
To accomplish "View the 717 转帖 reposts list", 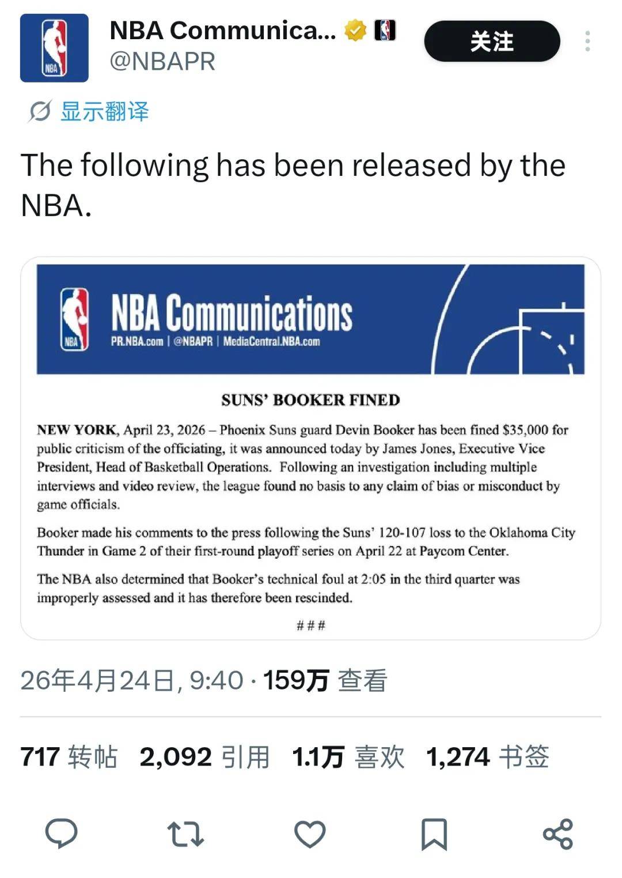I will (69, 756).
